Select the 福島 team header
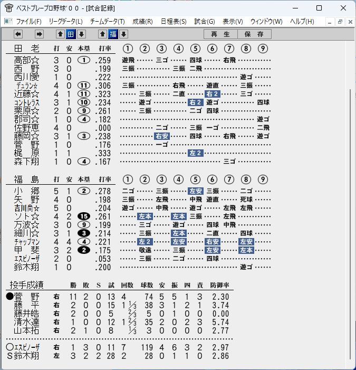Image resolution: width=356 pixels, height=370 pixels. point(26,179)
